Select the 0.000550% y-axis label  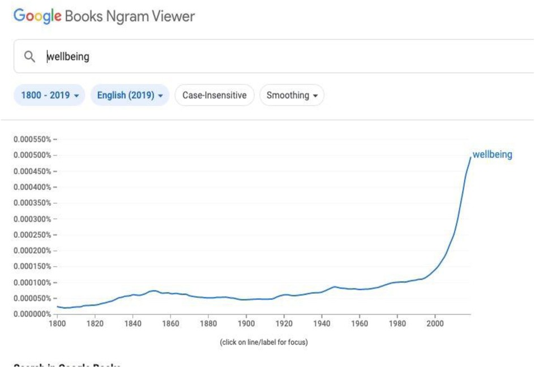32,139
